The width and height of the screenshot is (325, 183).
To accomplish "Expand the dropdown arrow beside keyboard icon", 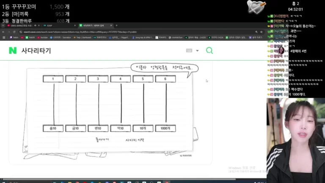I will [197, 51].
